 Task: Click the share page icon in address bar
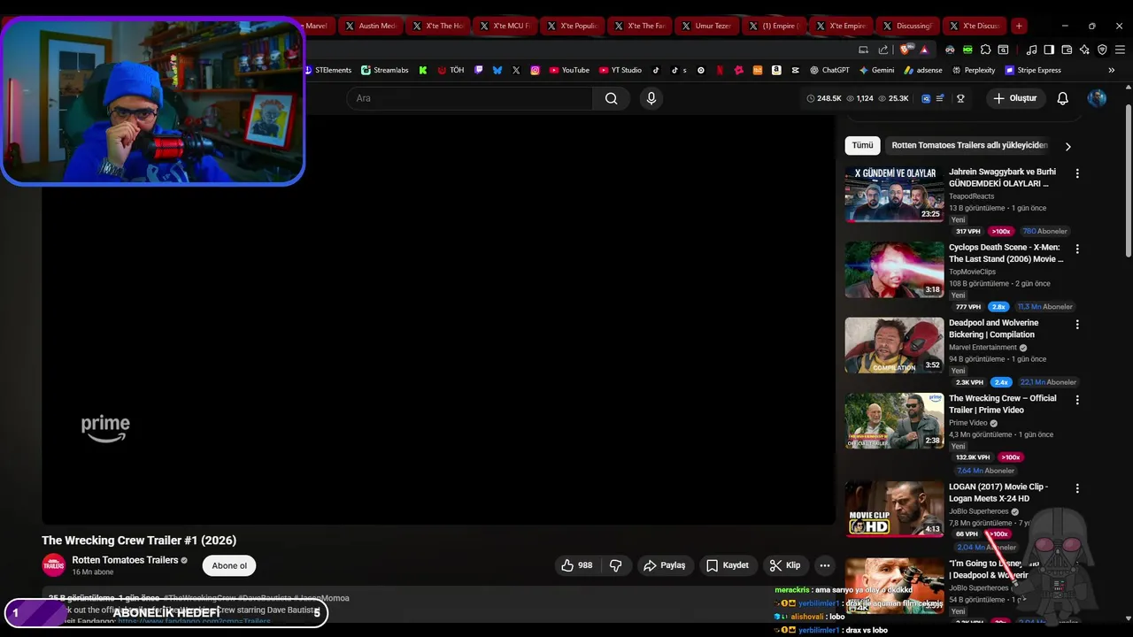pyautogui.click(x=883, y=50)
